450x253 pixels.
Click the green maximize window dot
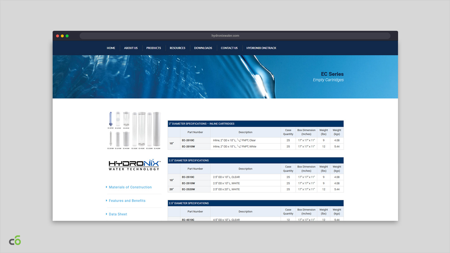(x=67, y=36)
